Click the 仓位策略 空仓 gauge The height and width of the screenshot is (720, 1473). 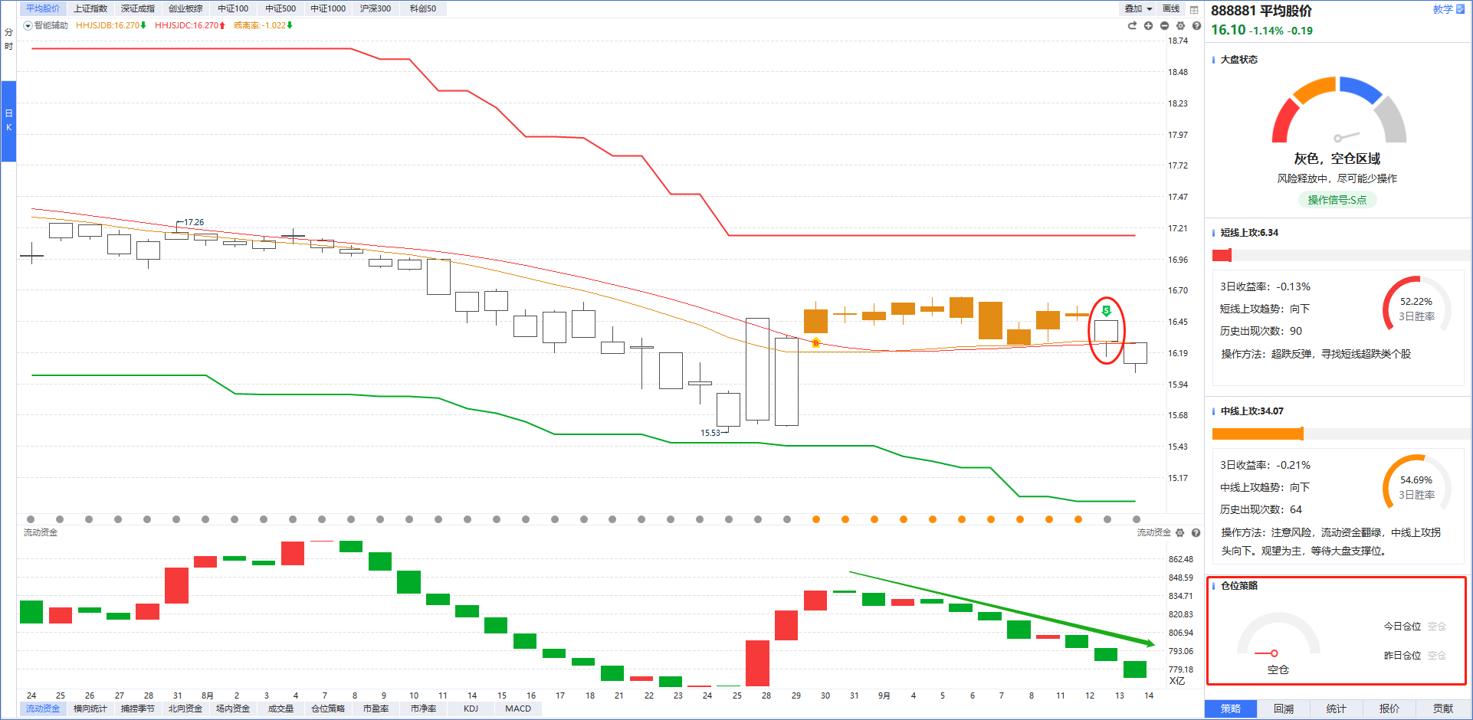(1278, 634)
